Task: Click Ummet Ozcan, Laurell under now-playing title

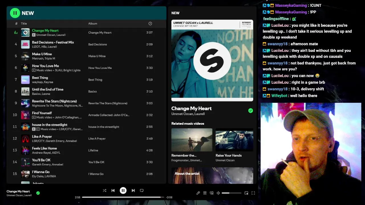Action: [x=188, y=114]
